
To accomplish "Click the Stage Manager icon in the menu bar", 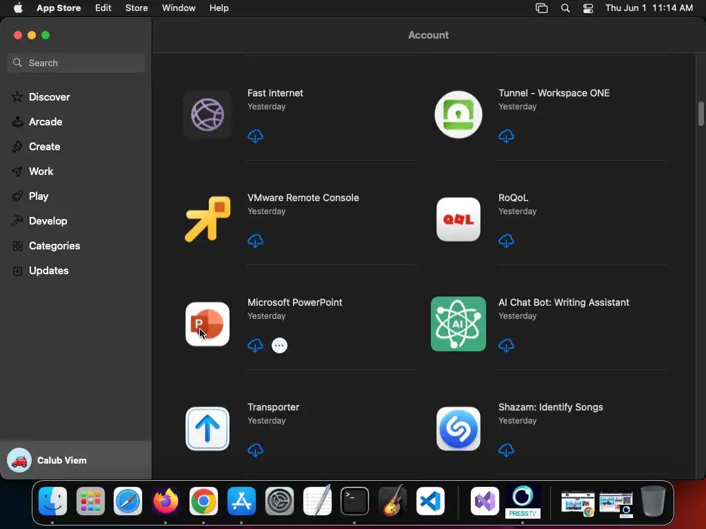I will [542, 8].
